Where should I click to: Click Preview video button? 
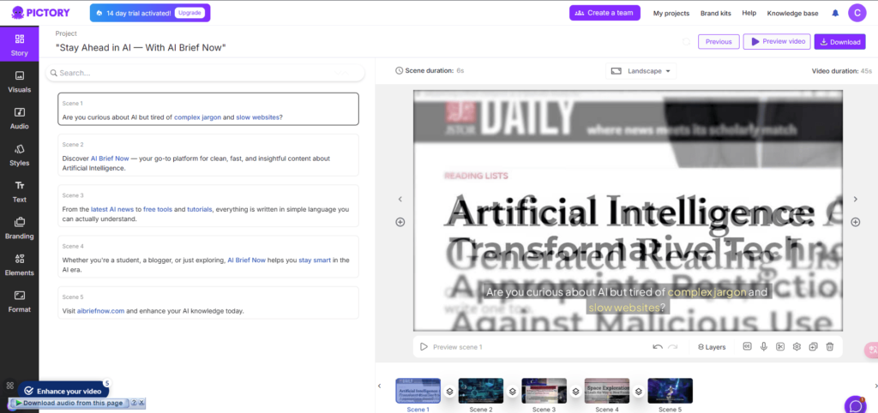click(x=777, y=41)
